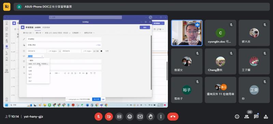Open the three-dot more options menu

pyautogui.click(x=161, y=117)
